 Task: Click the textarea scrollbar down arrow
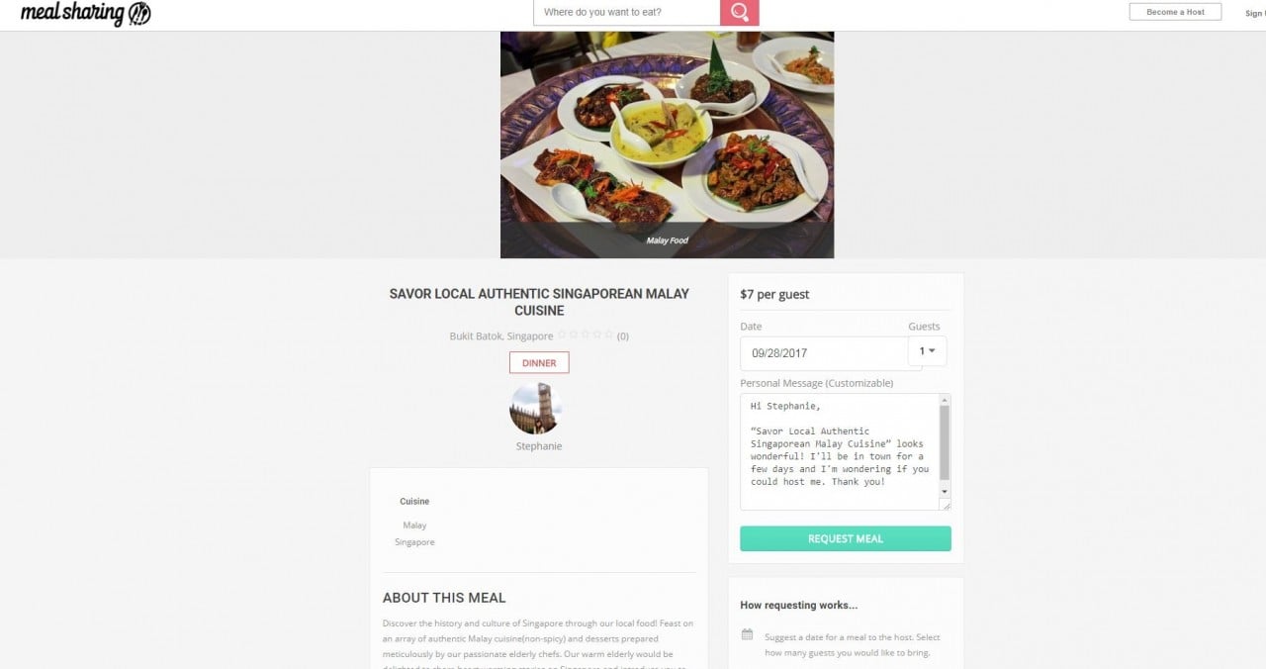(x=945, y=491)
